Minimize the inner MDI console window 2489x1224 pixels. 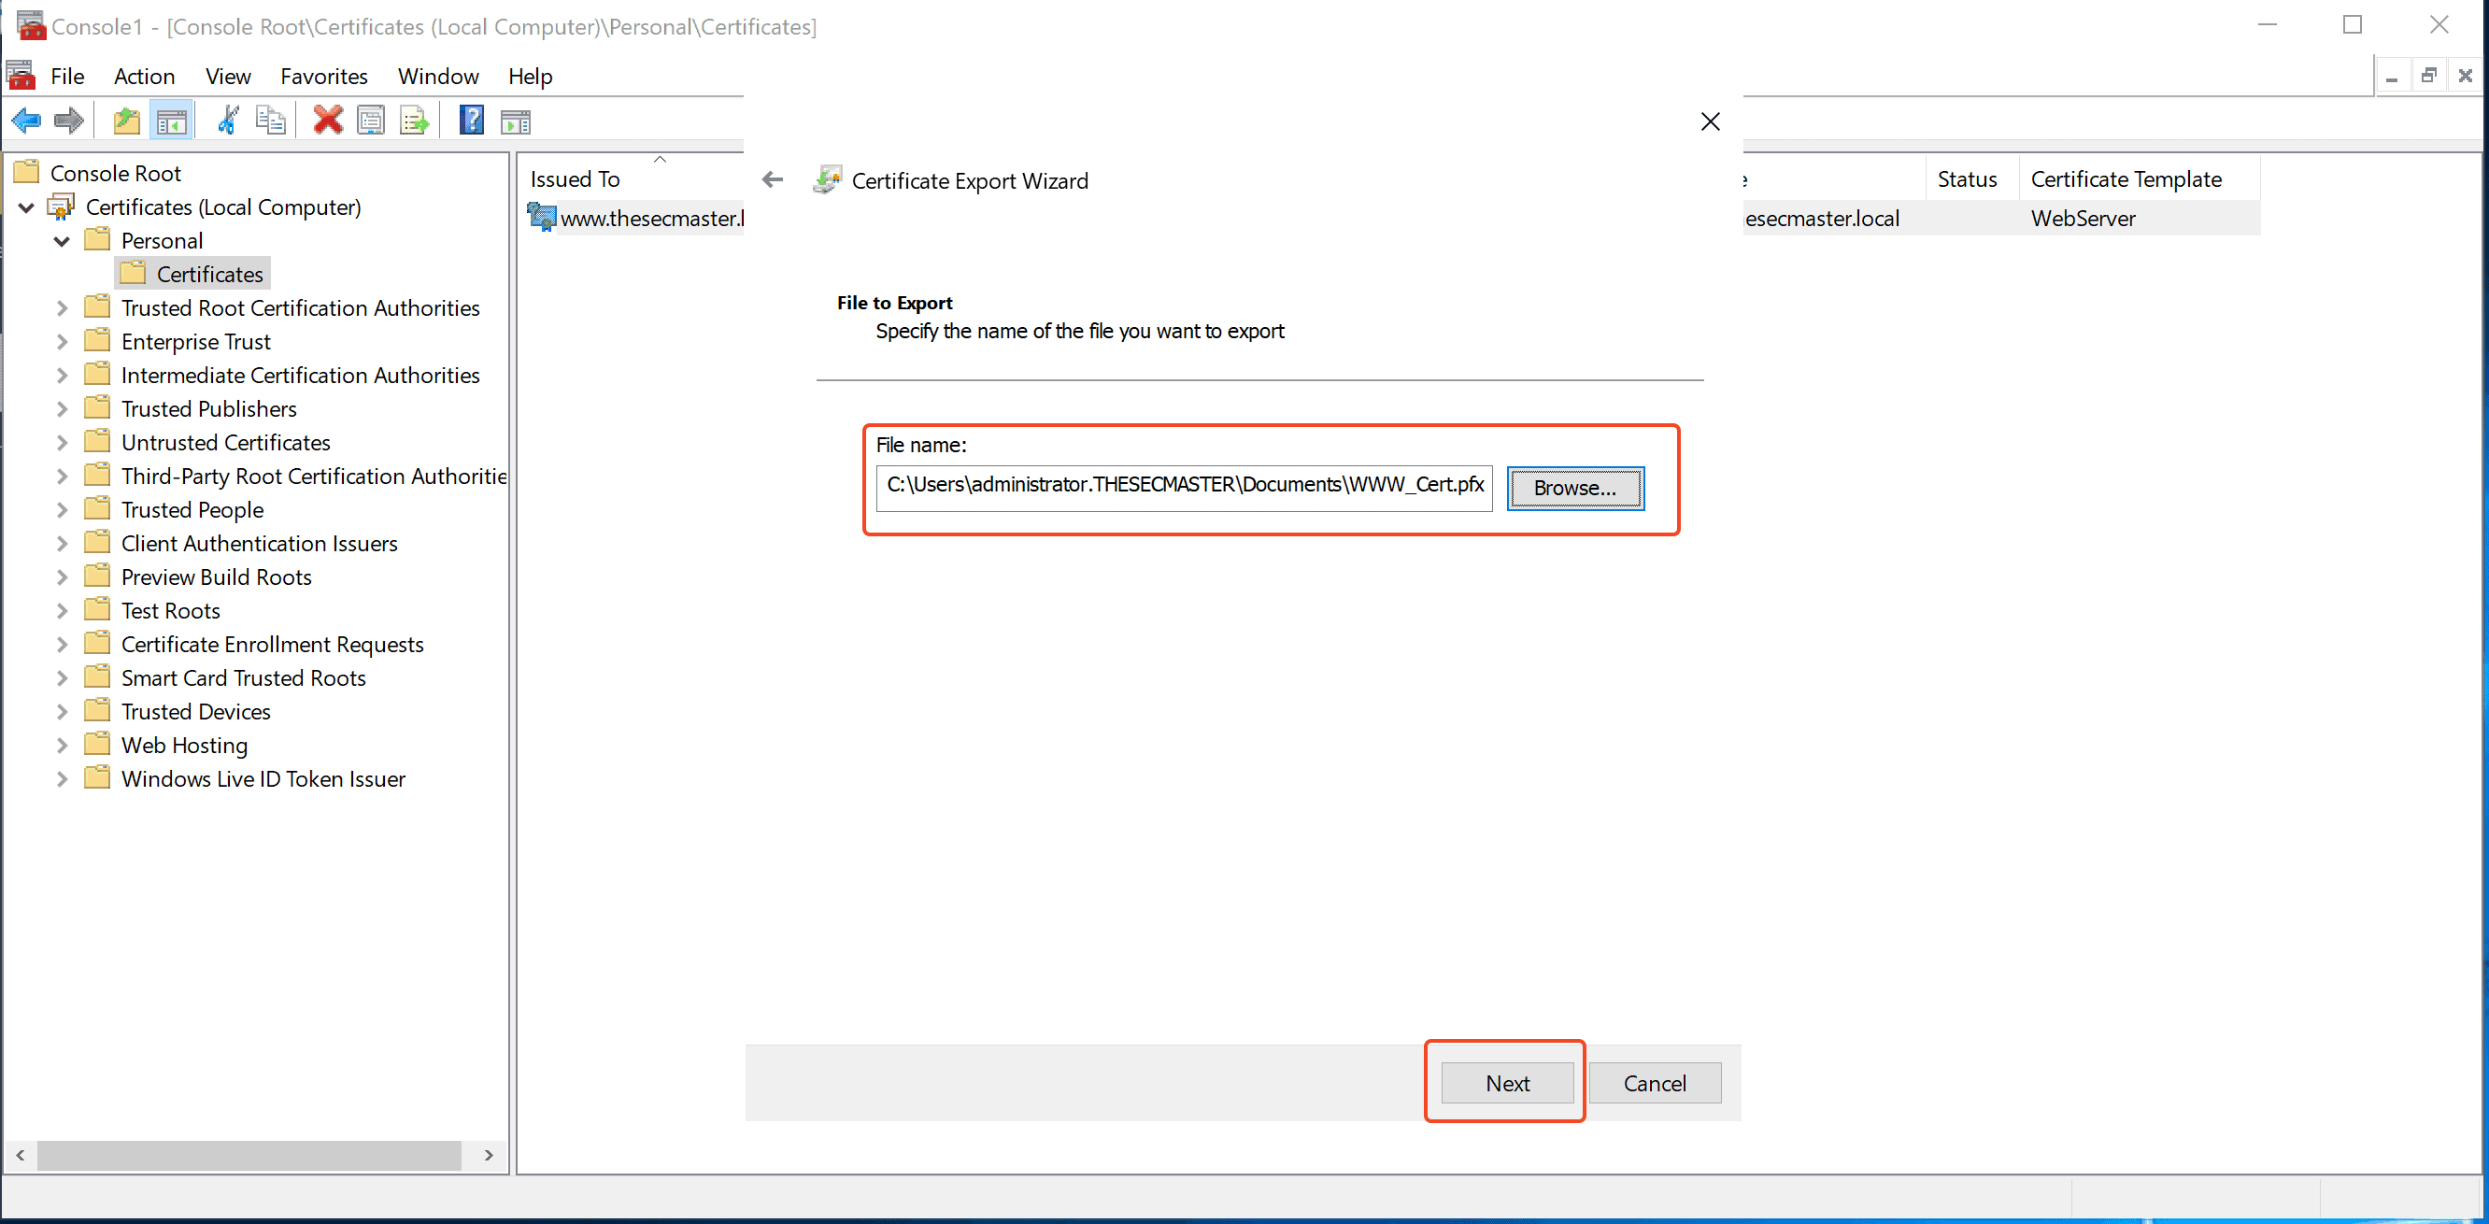coord(2392,77)
